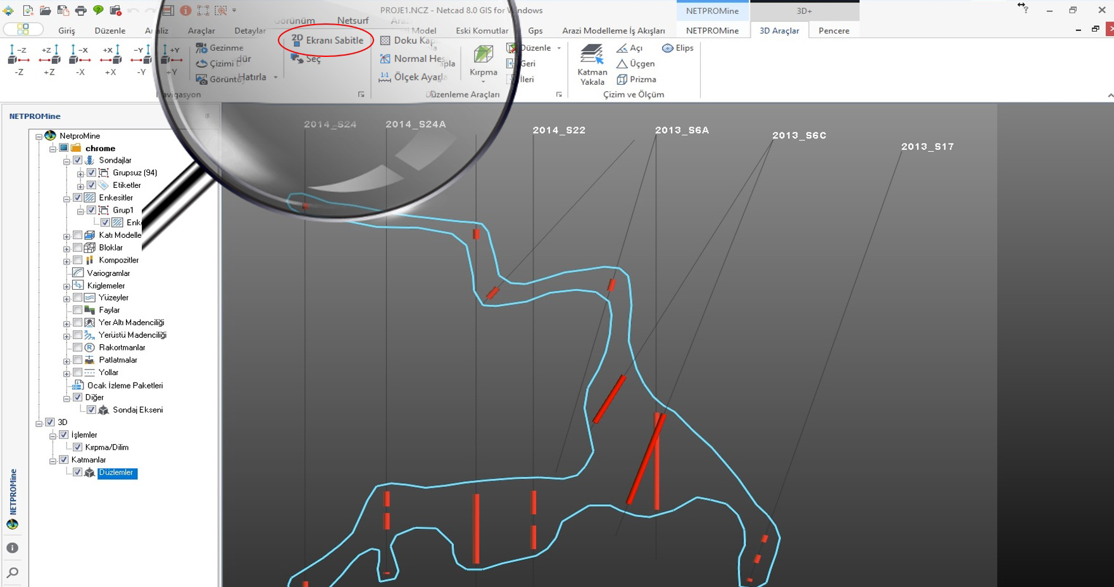Set view to +X axis direction
This screenshot has height=587, width=1114.
pyautogui.click(x=110, y=56)
